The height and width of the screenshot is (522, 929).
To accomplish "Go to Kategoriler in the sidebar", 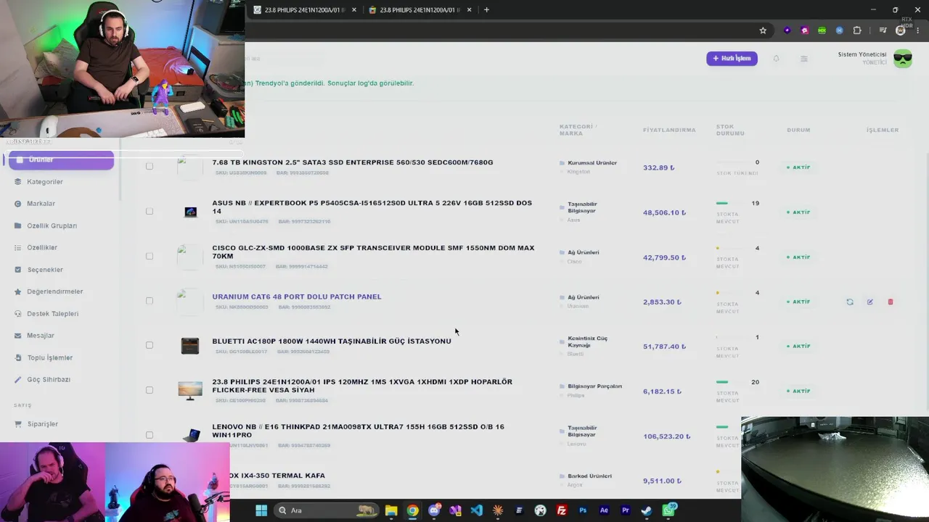I will (x=45, y=182).
